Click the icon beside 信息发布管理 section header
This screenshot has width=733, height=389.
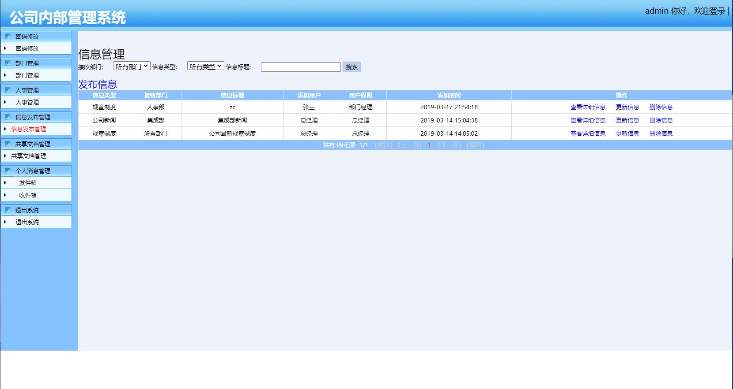pos(8,117)
